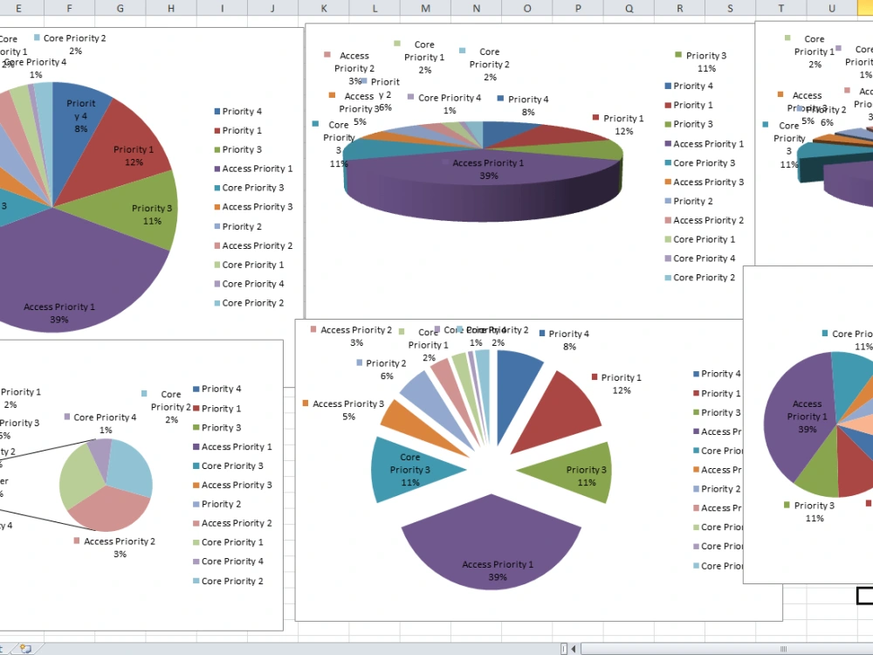Select column M header

click(x=425, y=8)
